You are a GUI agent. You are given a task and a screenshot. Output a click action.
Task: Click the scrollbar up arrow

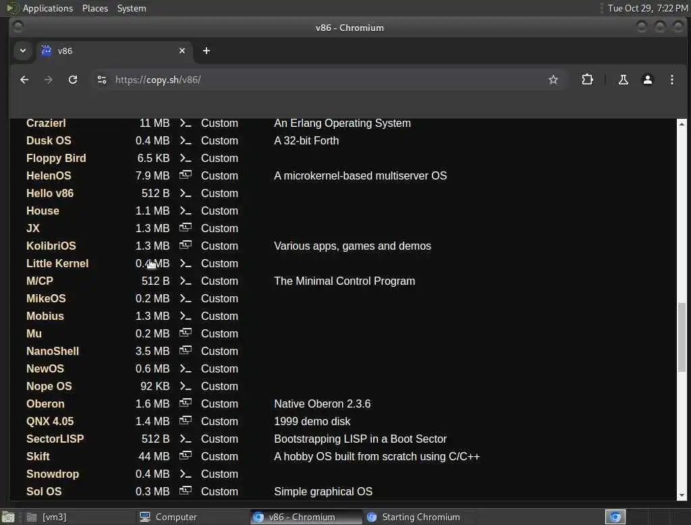[682, 124]
